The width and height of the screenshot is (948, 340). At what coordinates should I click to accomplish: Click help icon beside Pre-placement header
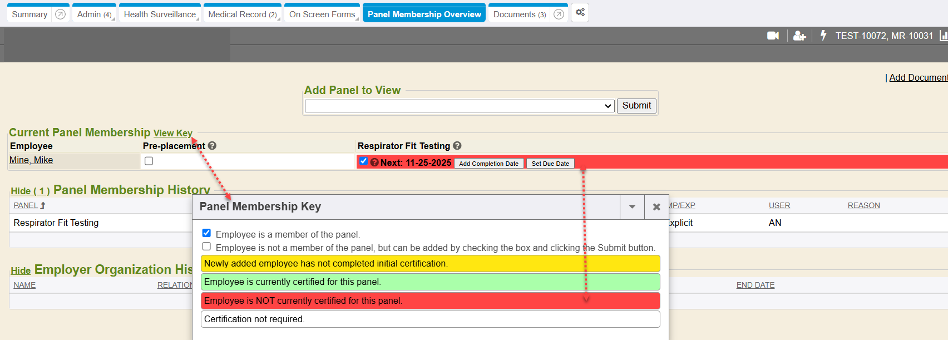click(x=212, y=146)
